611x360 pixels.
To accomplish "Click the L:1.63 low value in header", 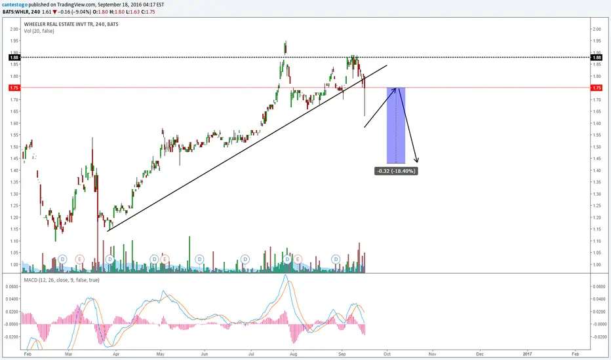I will [133, 12].
